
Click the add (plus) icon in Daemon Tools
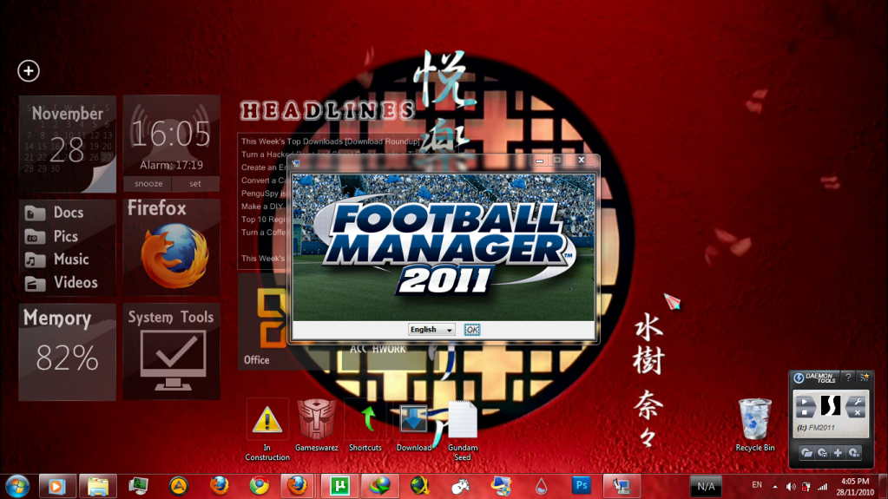pos(838,452)
